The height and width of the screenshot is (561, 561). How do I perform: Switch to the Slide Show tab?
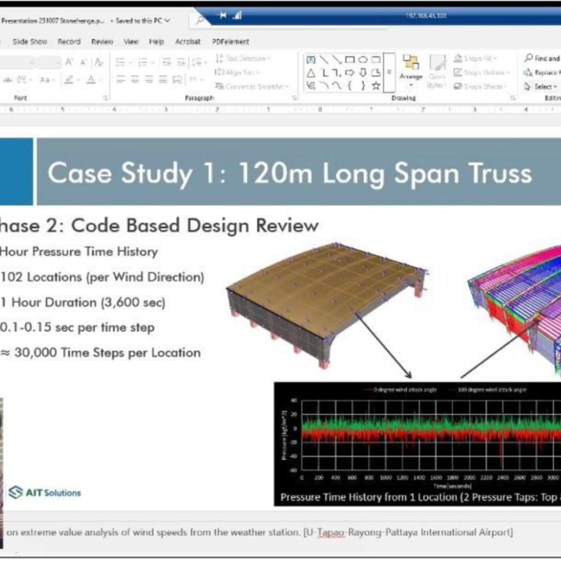30,42
